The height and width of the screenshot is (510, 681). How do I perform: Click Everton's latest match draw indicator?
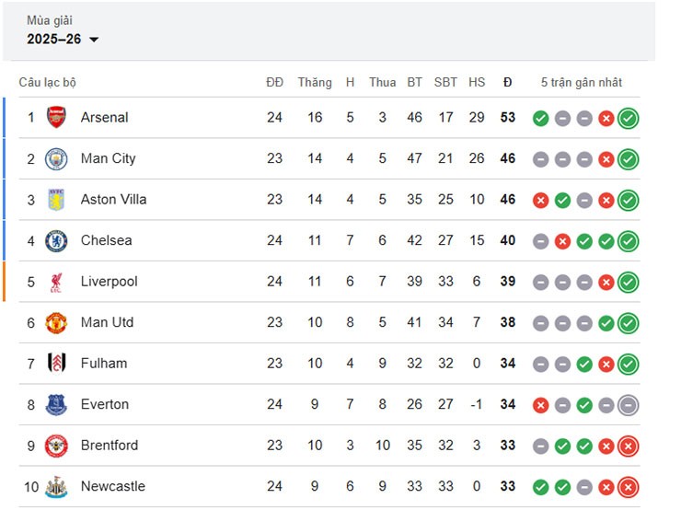click(x=628, y=404)
